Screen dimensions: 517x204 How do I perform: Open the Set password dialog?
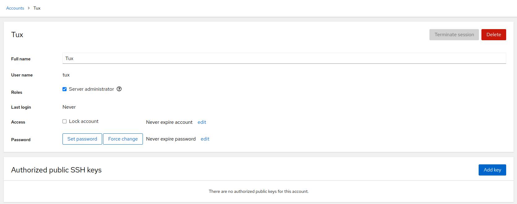[82, 139]
